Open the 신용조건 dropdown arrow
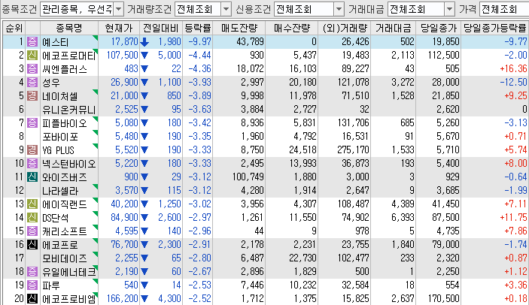Image resolution: width=529 pixels, height=305 pixels. [x=339, y=9]
